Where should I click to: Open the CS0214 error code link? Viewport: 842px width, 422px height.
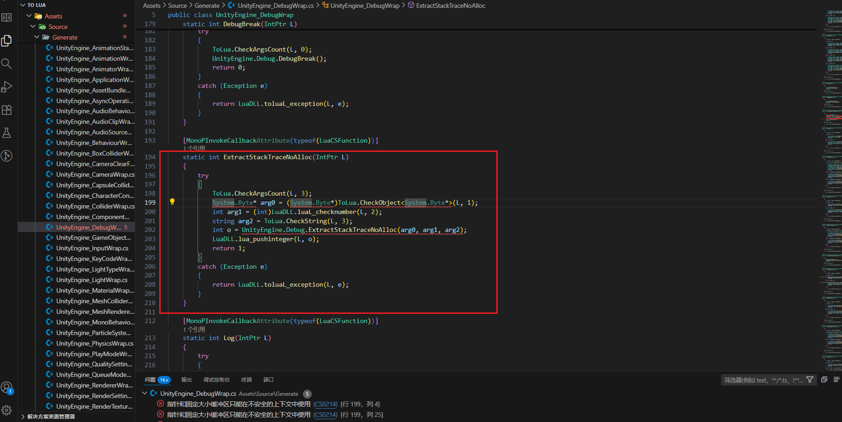(x=325, y=404)
